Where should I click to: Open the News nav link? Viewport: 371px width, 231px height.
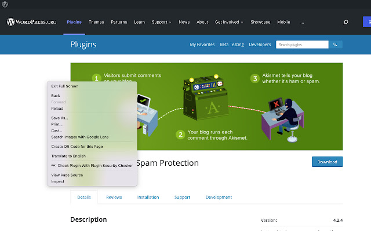tap(184, 22)
